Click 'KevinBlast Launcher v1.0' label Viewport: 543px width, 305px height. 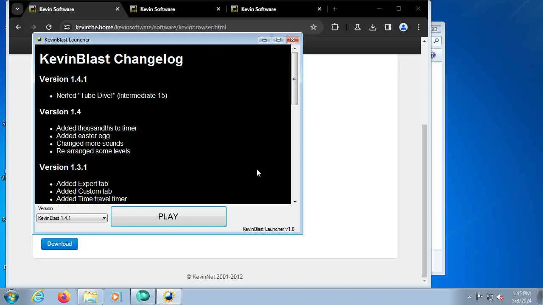(269, 229)
